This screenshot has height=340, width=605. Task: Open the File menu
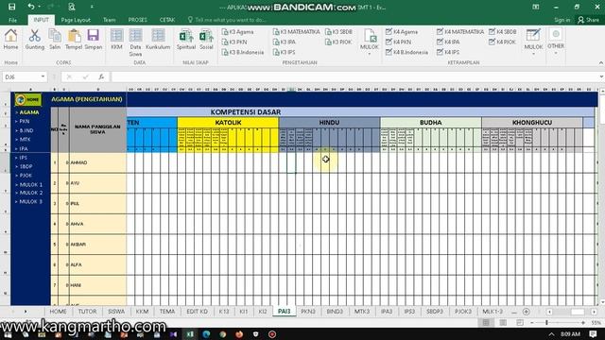coord(12,20)
